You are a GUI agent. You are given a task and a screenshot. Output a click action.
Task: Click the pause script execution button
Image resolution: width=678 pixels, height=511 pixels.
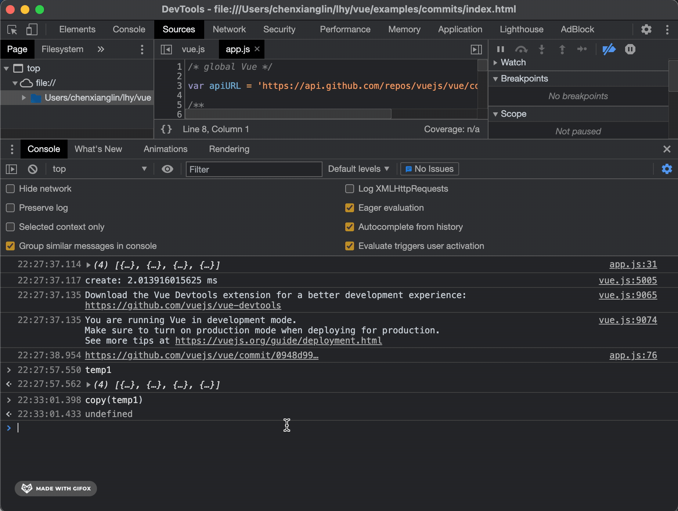tap(500, 49)
